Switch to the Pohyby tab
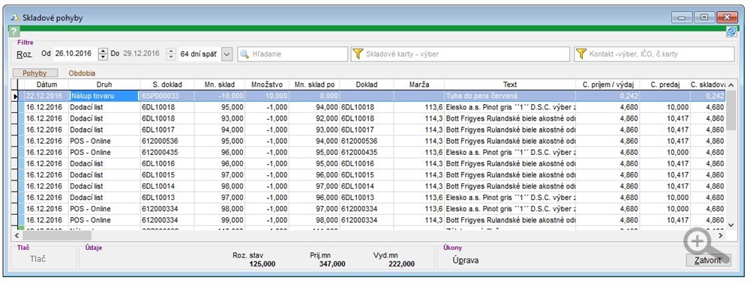750x283 pixels. click(35, 73)
